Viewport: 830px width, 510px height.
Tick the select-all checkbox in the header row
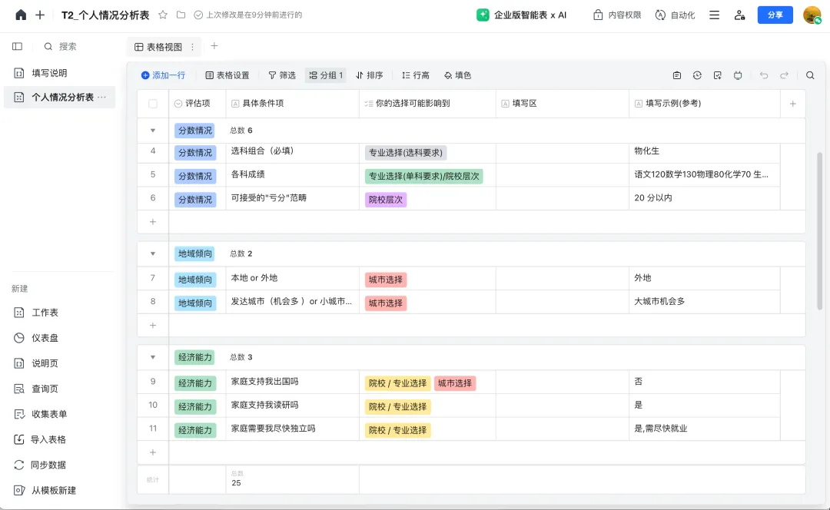click(x=153, y=104)
